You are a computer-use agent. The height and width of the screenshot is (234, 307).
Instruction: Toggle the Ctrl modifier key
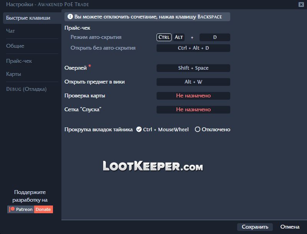point(164,37)
